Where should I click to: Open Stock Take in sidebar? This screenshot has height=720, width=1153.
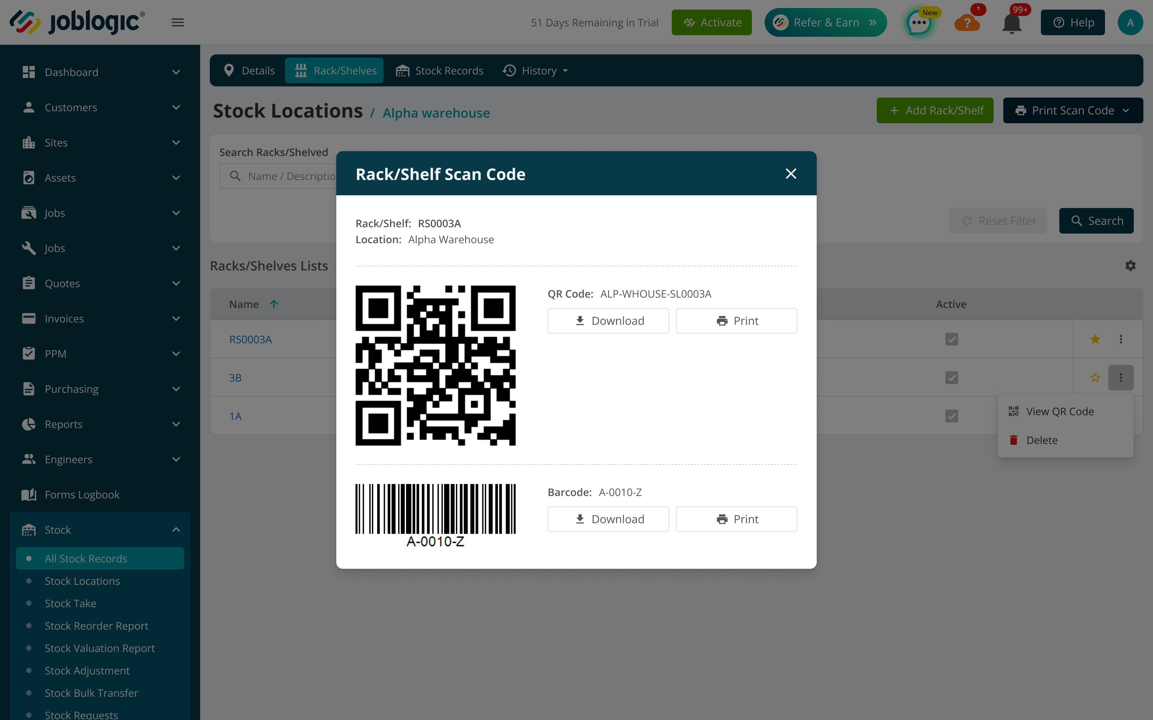pyautogui.click(x=70, y=603)
